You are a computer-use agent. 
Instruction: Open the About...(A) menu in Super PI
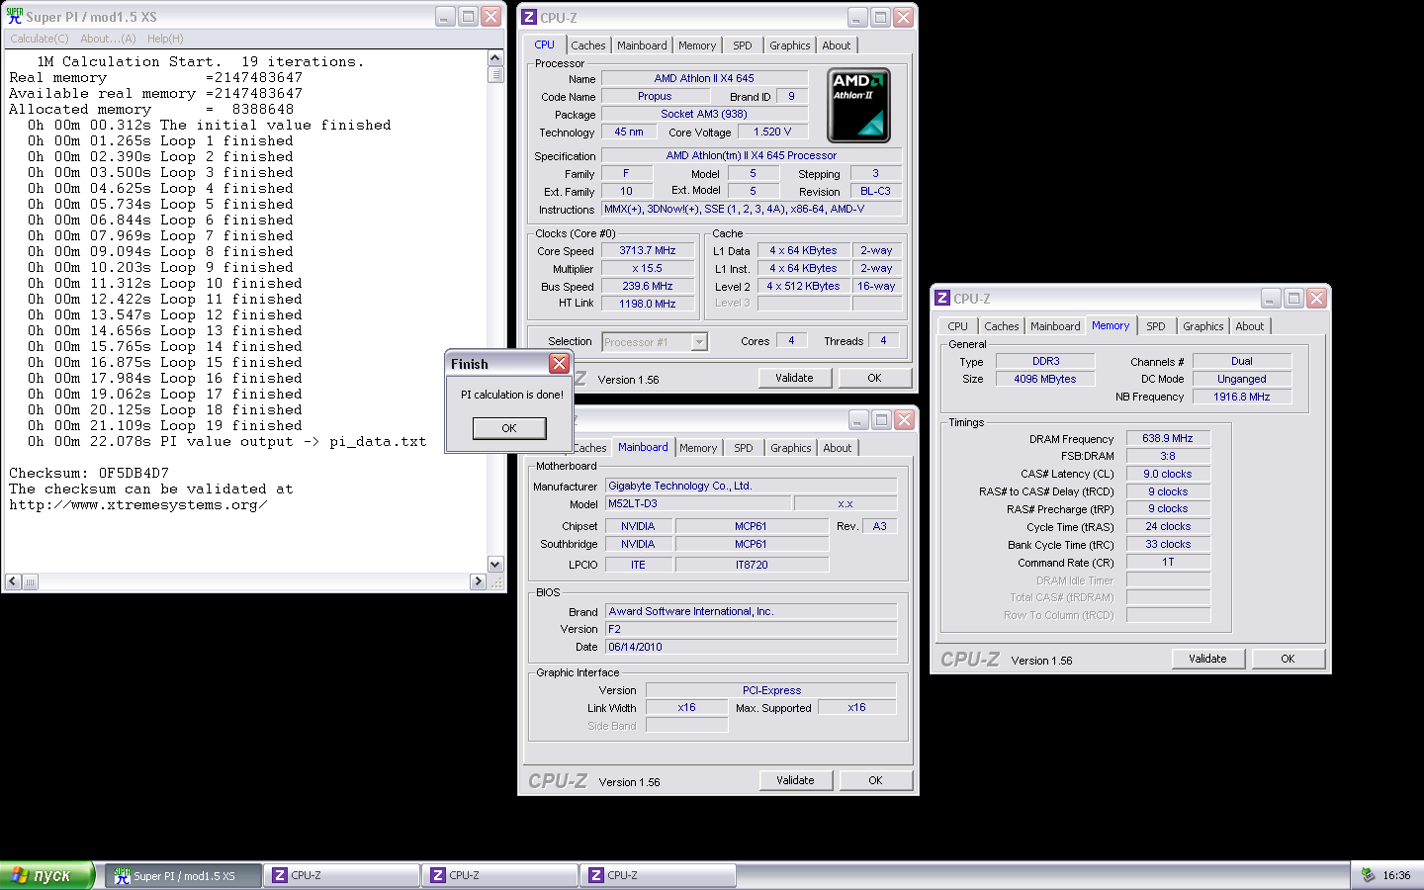coord(108,39)
